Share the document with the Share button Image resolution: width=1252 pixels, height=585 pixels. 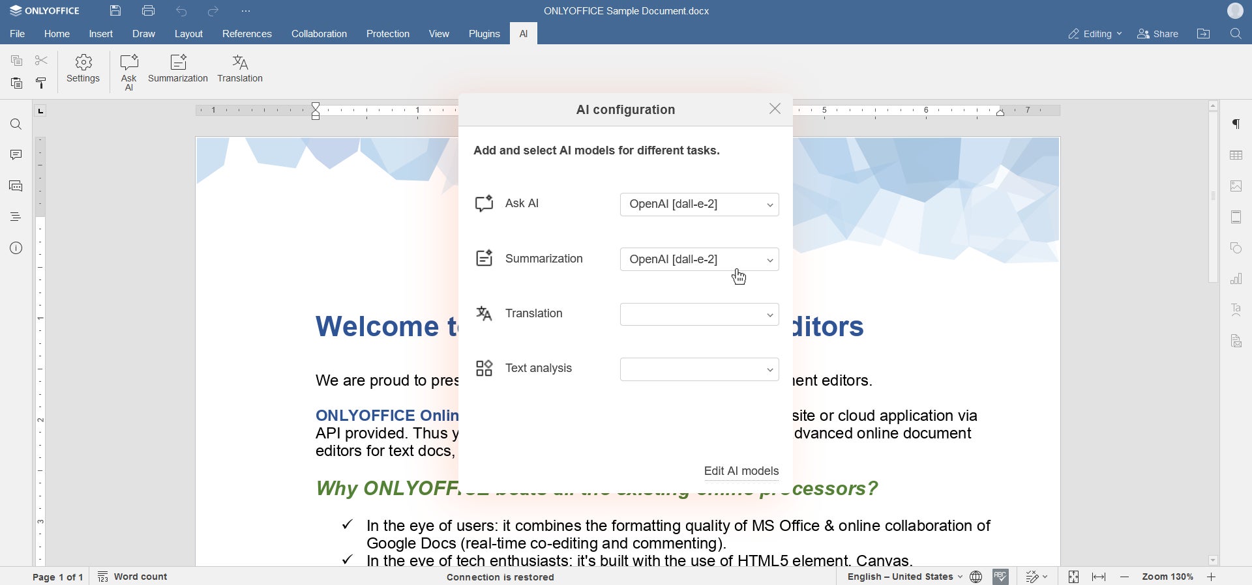[1158, 34]
